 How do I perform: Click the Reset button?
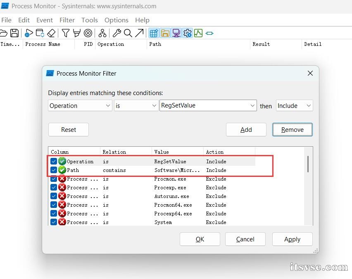69,130
